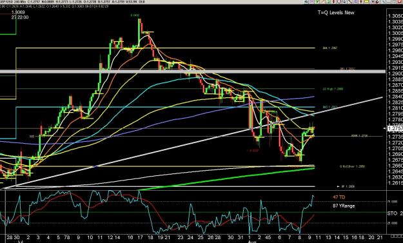The height and width of the screenshot is (243, 403).
Task: Click date label 45 on time axis
Action: point(269,238)
